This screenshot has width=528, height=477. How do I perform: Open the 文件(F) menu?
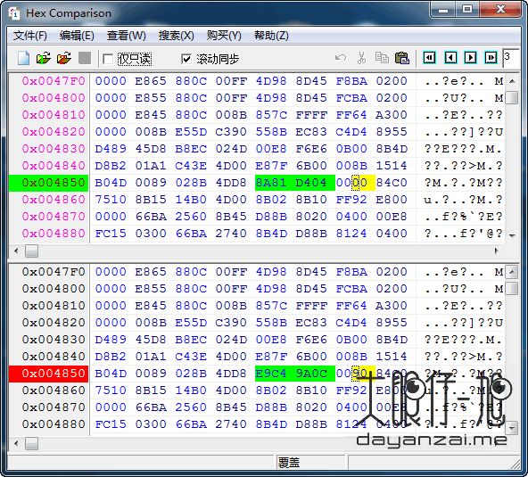[30, 36]
